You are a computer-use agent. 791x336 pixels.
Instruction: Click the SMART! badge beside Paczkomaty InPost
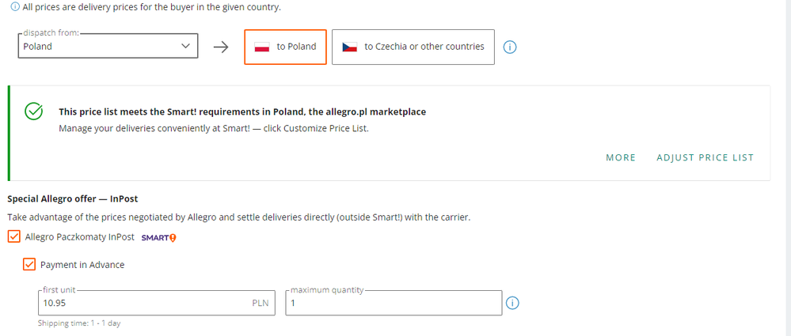pos(158,237)
